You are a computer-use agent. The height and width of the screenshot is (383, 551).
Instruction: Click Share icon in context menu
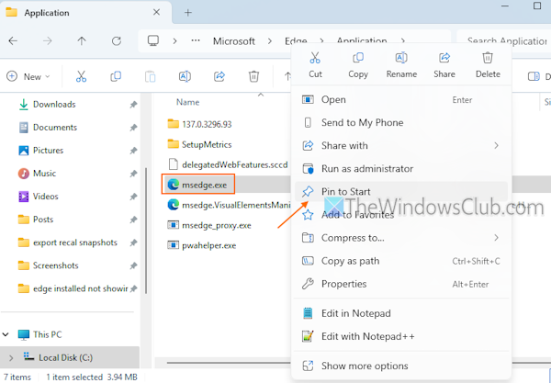click(x=444, y=58)
